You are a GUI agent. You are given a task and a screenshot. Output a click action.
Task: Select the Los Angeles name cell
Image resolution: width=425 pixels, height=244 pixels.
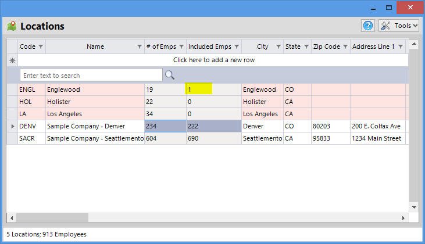point(95,114)
